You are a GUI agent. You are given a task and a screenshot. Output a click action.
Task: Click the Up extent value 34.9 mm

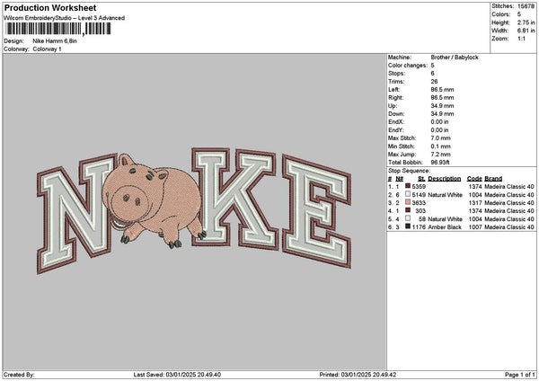click(442, 106)
